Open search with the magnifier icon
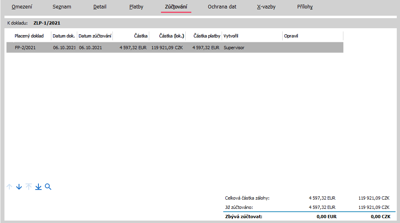This screenshot has width=400, height=223. 48,187
